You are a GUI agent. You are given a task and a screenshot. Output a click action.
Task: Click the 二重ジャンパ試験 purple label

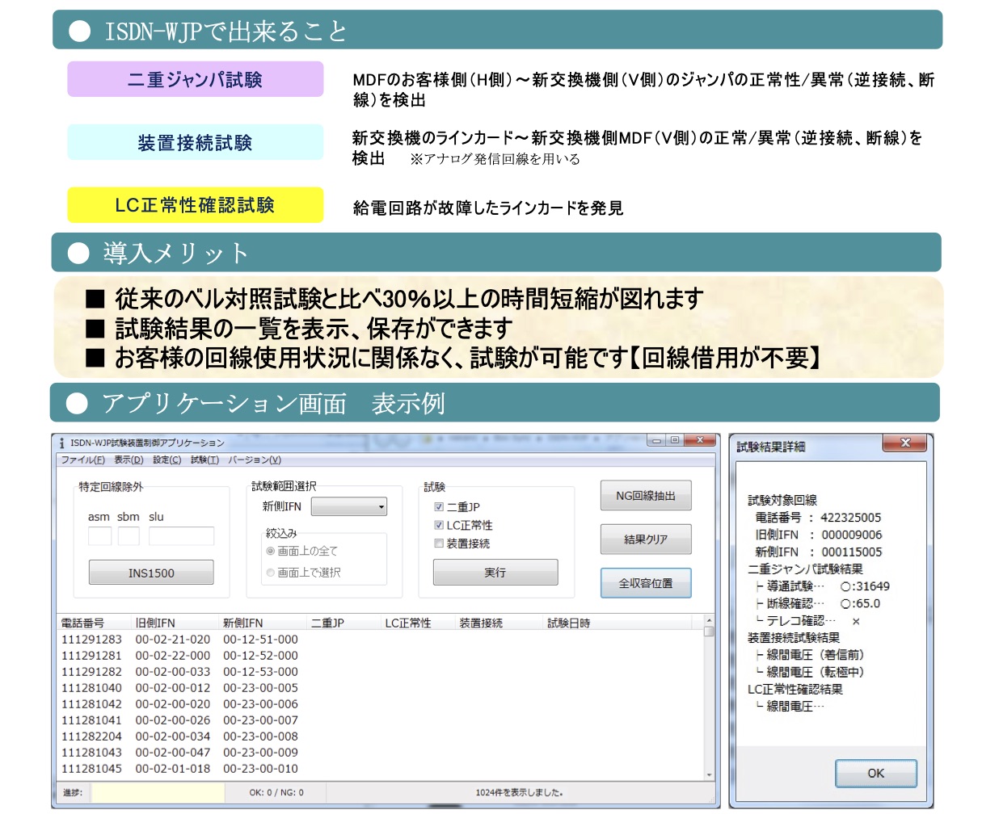pyautogui.click(x=196, y=79)
